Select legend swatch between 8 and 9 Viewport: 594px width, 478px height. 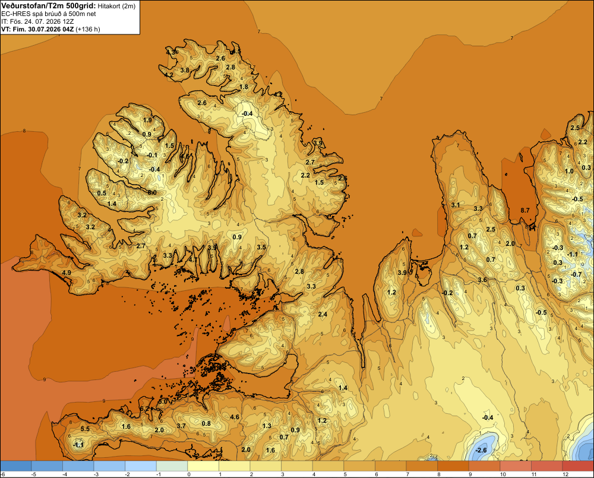click(x=453, y=466)
